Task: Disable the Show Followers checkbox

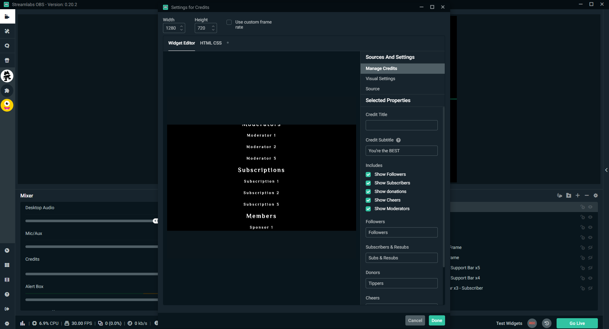Action: coord(368,174)
